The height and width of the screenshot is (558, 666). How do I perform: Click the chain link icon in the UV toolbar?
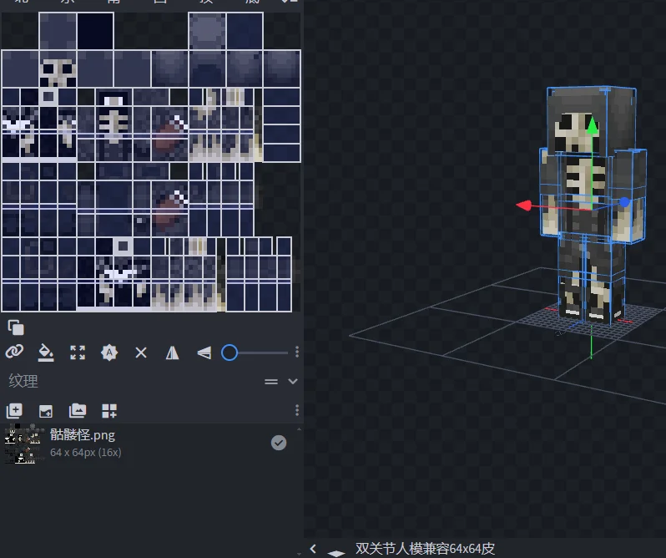[14, 352]
